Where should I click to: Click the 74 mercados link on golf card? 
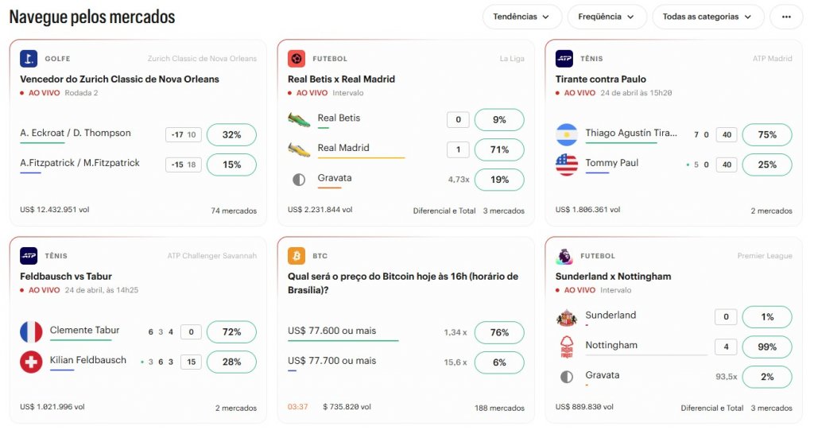pyautogui.click(x=234, y=211)
